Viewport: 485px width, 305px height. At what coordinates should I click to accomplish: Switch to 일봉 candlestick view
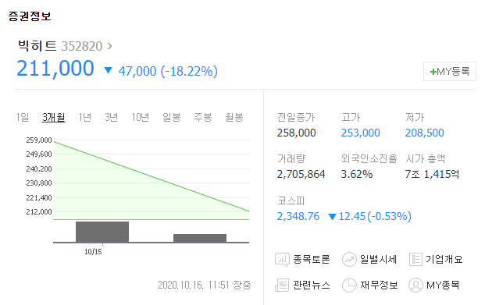click(172, 118)
